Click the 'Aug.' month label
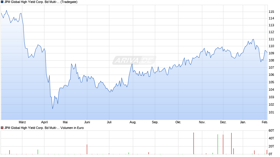 pos(133,122)
